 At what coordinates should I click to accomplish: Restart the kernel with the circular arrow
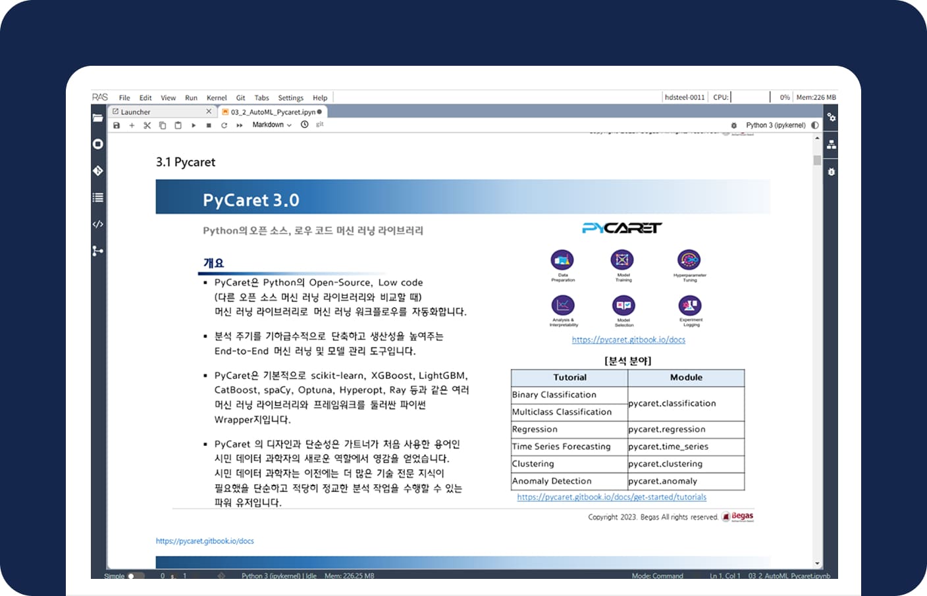click(x=224, y=125)
